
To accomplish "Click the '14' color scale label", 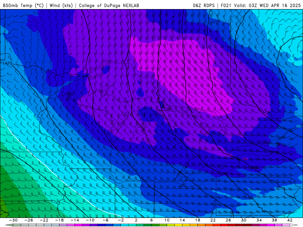I will pyautogui.click(x=182, y=220).
